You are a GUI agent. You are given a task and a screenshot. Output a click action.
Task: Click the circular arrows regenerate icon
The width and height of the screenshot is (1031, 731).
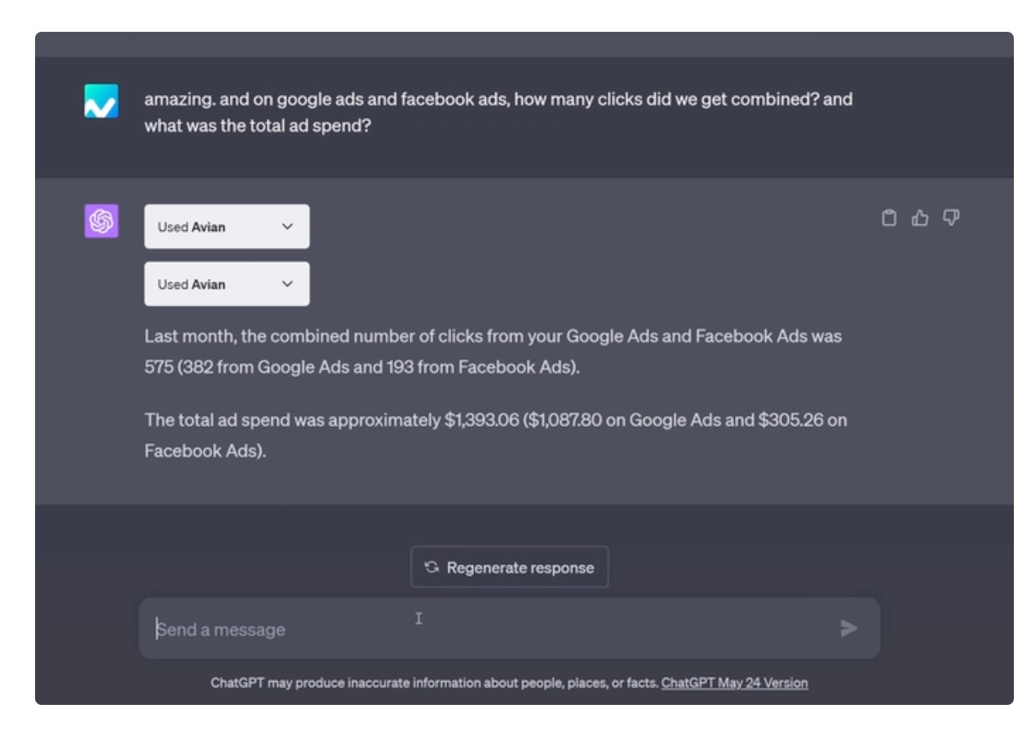[431, 567]
